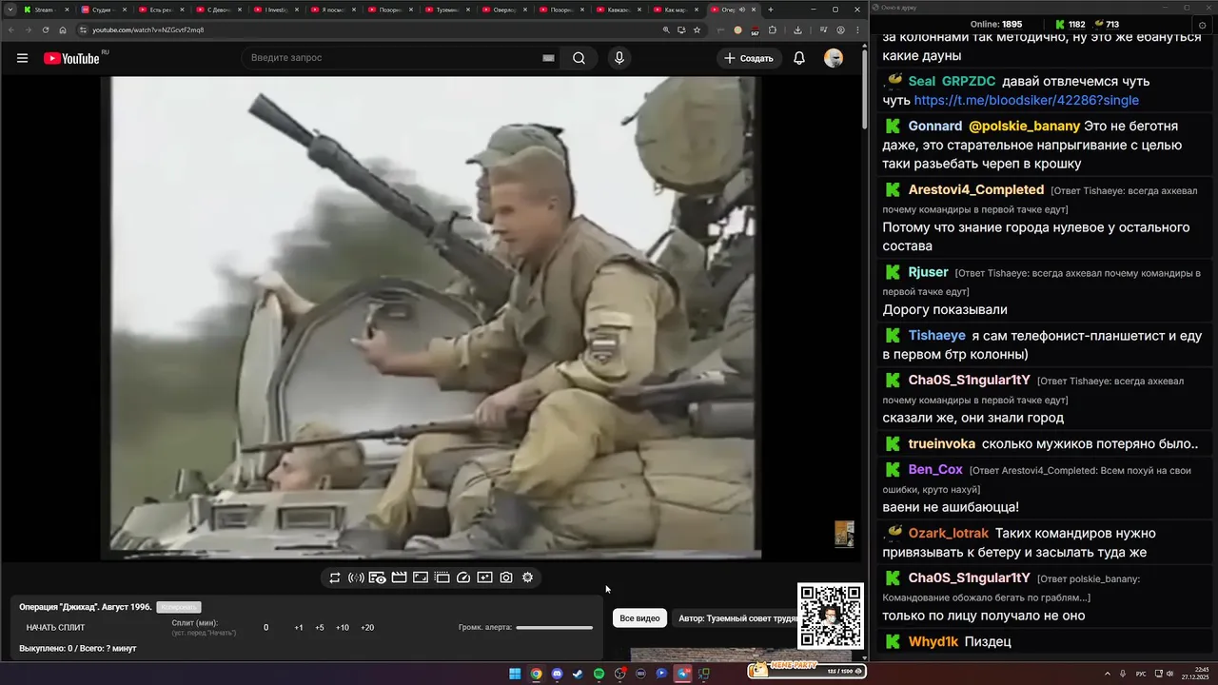Click the broadcast waves icon in player toolbar

pos(356,577)
